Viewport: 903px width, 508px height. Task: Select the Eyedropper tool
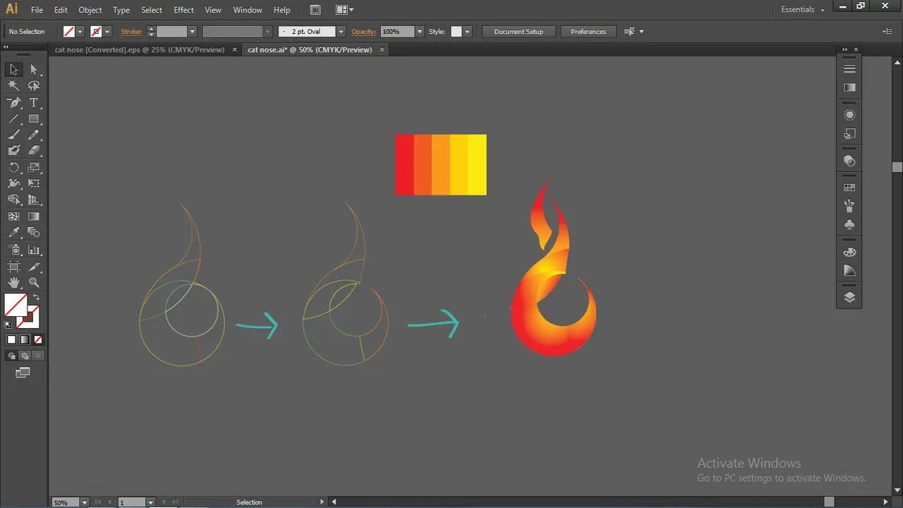pyautogui.click(x=13, y=232)
